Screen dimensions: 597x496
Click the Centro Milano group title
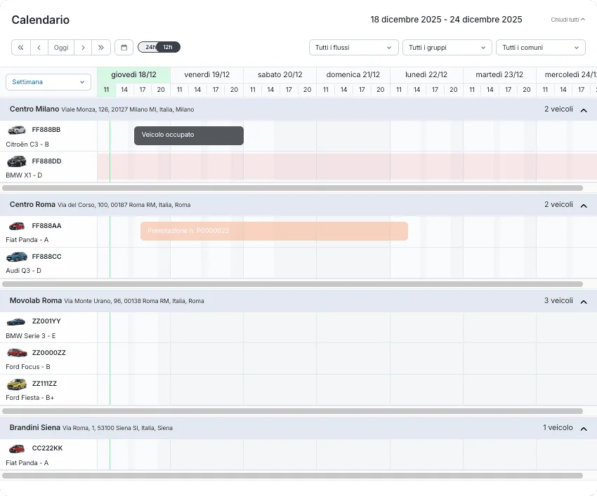click(34, 109)
